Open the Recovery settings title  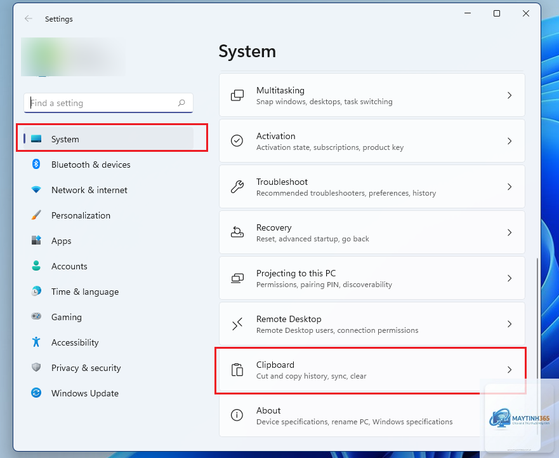click(x=274, y=227)
